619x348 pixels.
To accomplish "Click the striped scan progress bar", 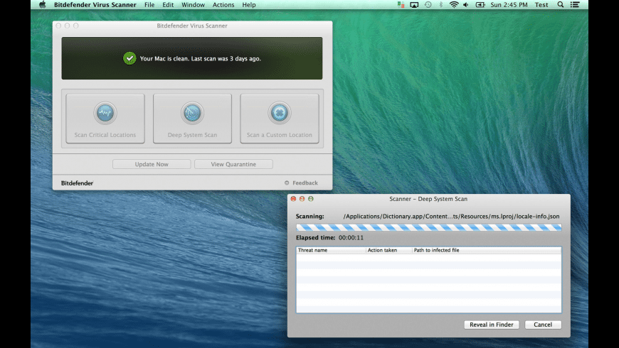I will (429, 227).
